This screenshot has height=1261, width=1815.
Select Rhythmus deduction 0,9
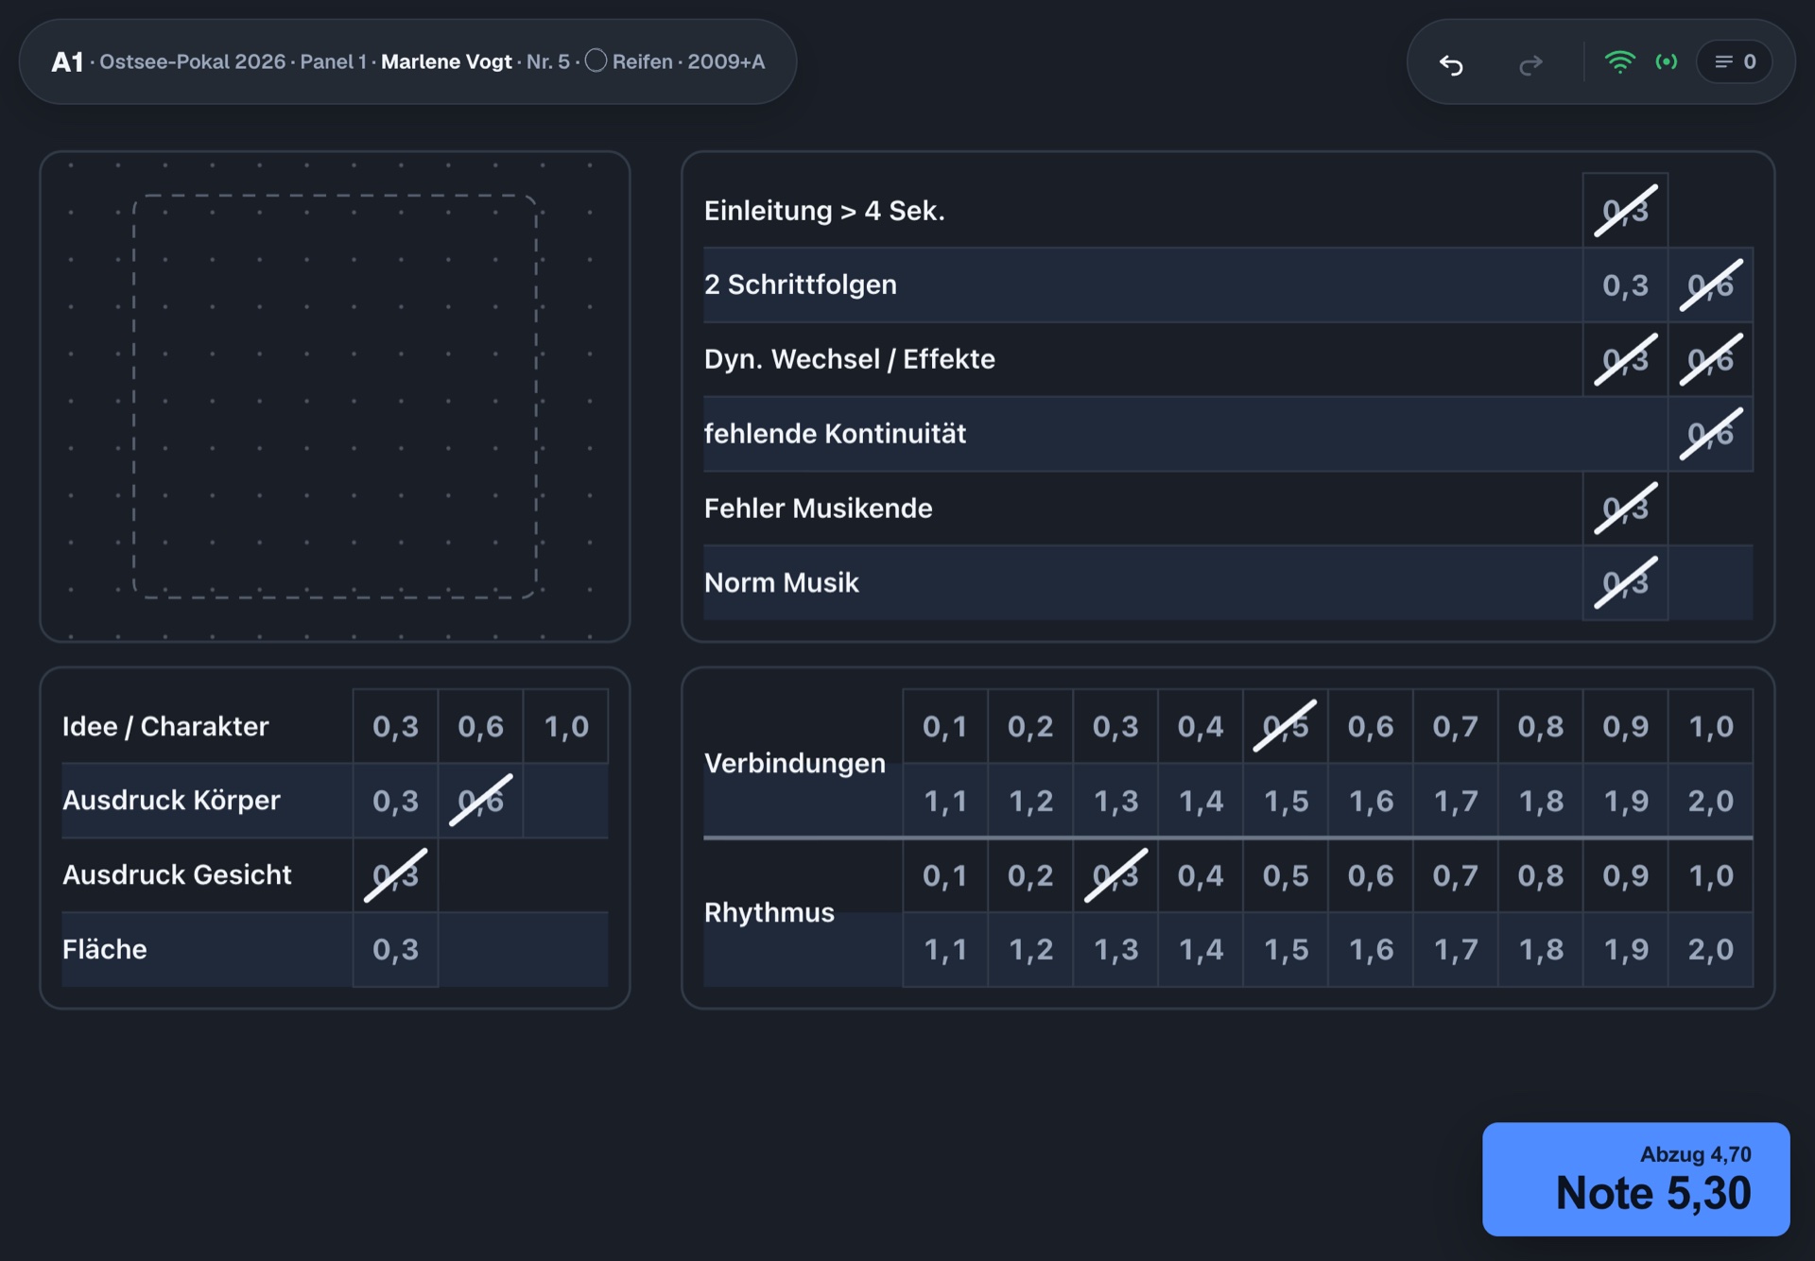[x=1626, y=875]
